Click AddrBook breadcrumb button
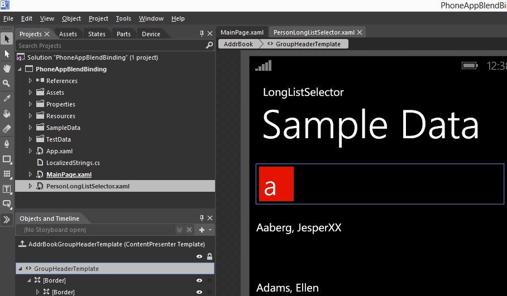 click(x=238, y=44)
